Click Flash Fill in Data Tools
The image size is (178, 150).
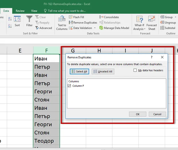76,17
